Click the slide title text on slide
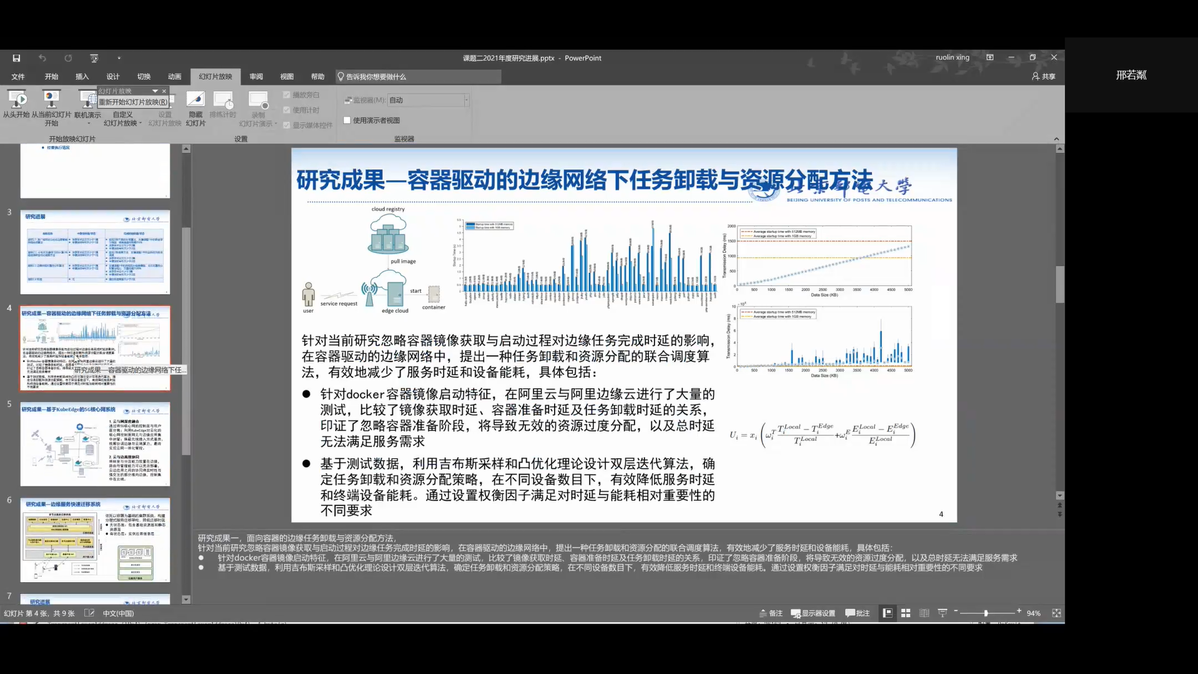Viewport: 1198px width, 674px height. pyautogui.click(x=584, y=180)
